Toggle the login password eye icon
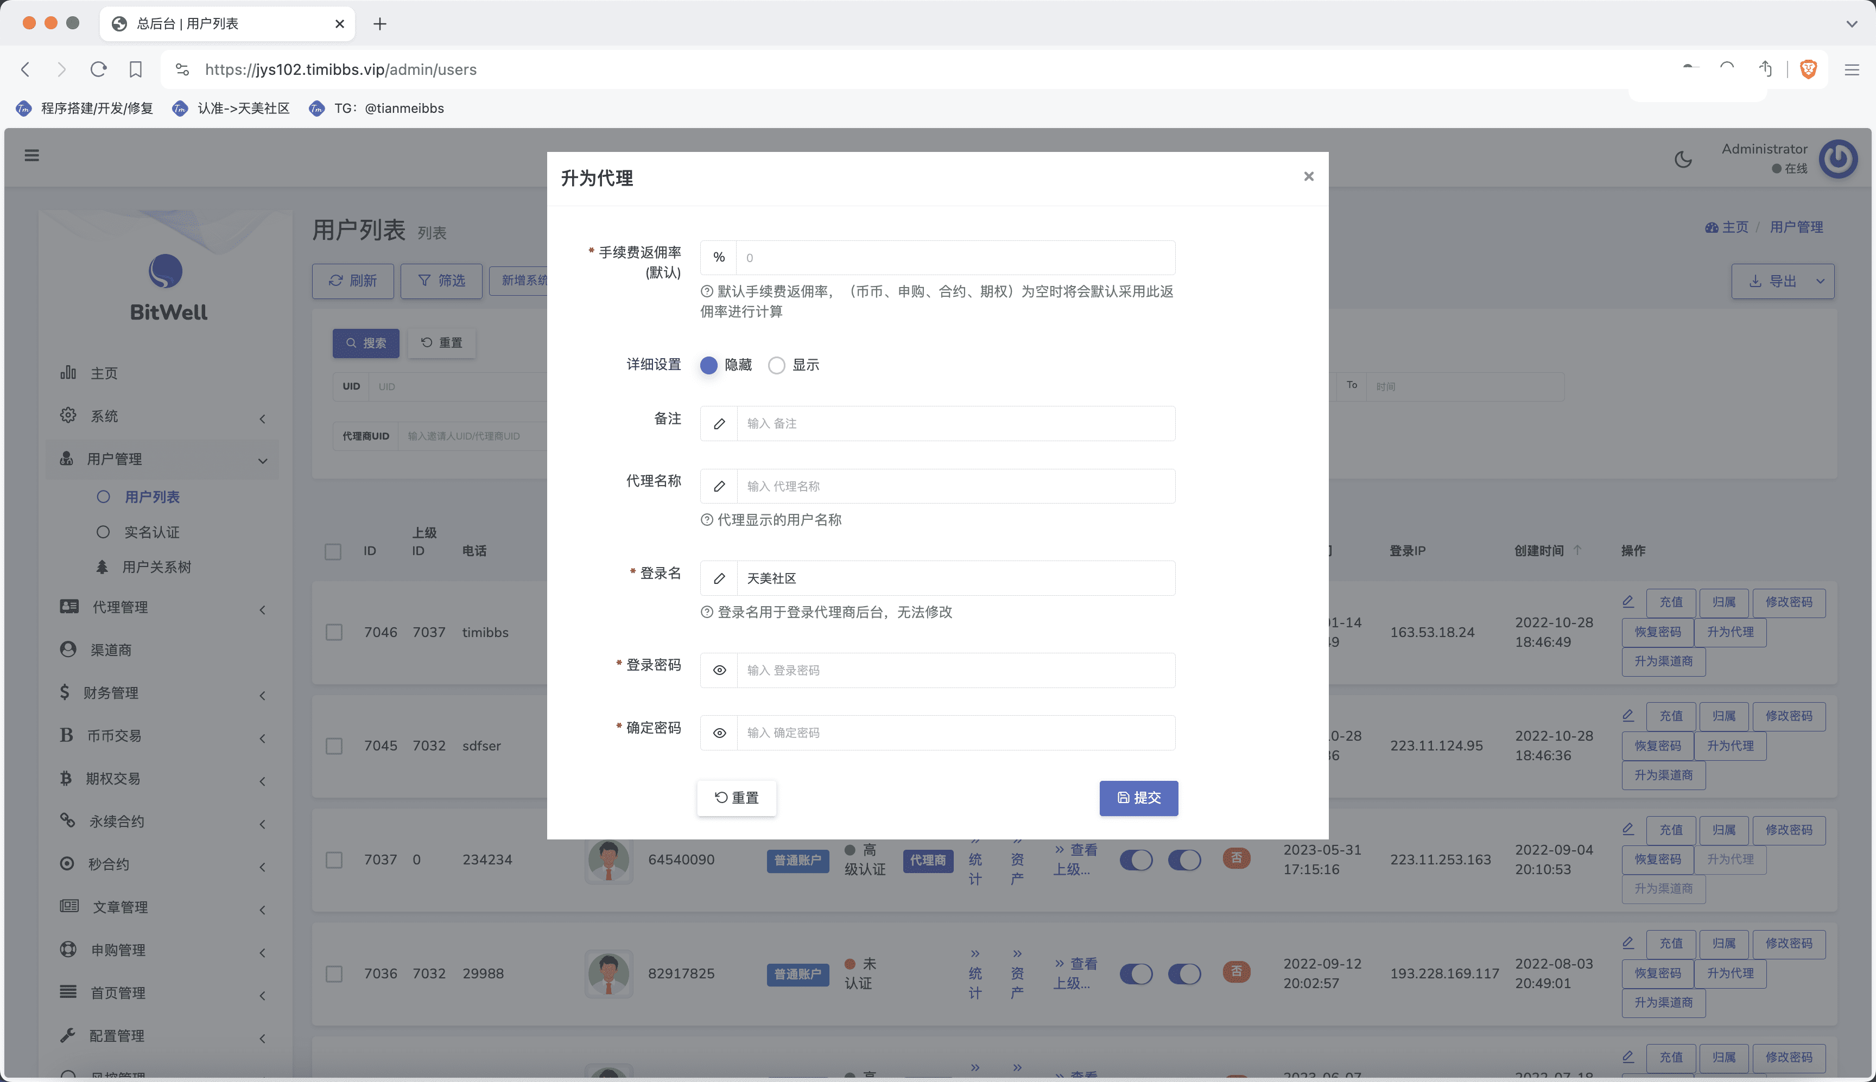 (719, 670)
